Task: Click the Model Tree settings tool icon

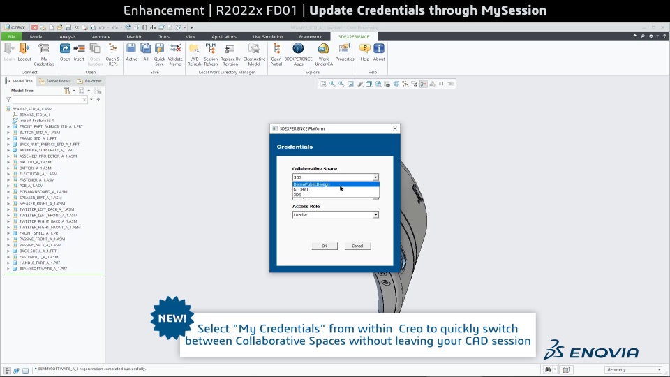Action: [x=67, y=91]
